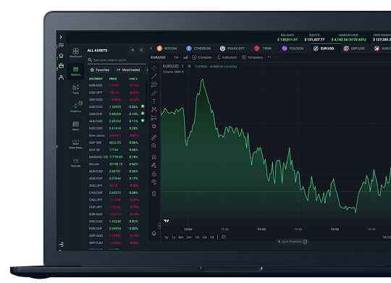
Task: Toggle stay in drawing mode
Action: coord(154,165)
